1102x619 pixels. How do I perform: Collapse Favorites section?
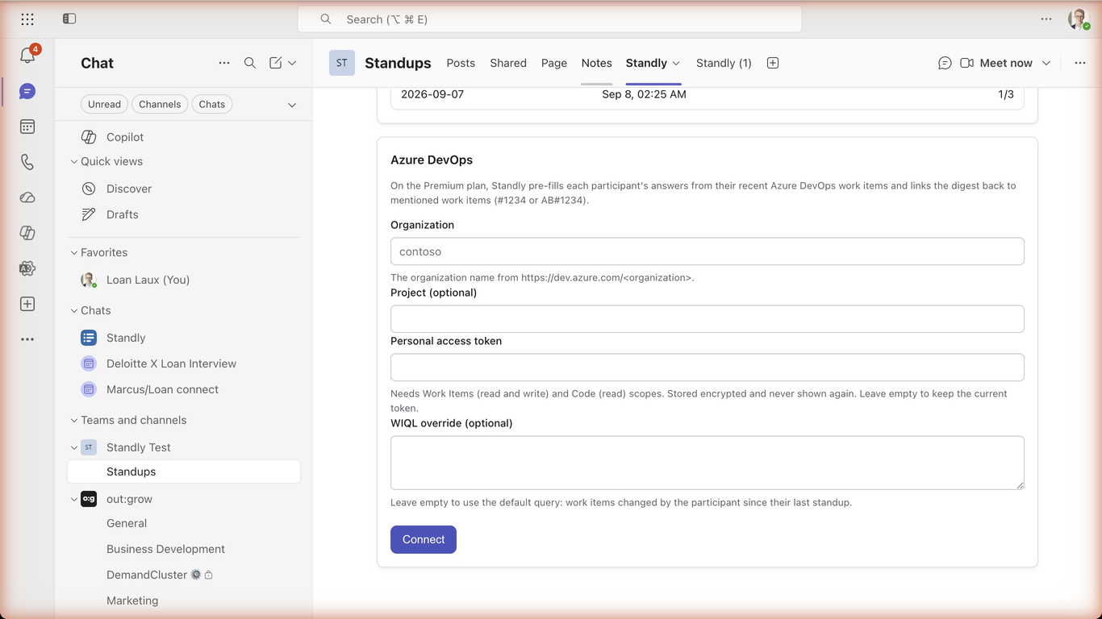pyautogui.click(x=74, y=252)
